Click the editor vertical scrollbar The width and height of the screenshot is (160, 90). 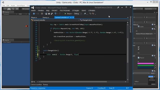pos(128,50)
